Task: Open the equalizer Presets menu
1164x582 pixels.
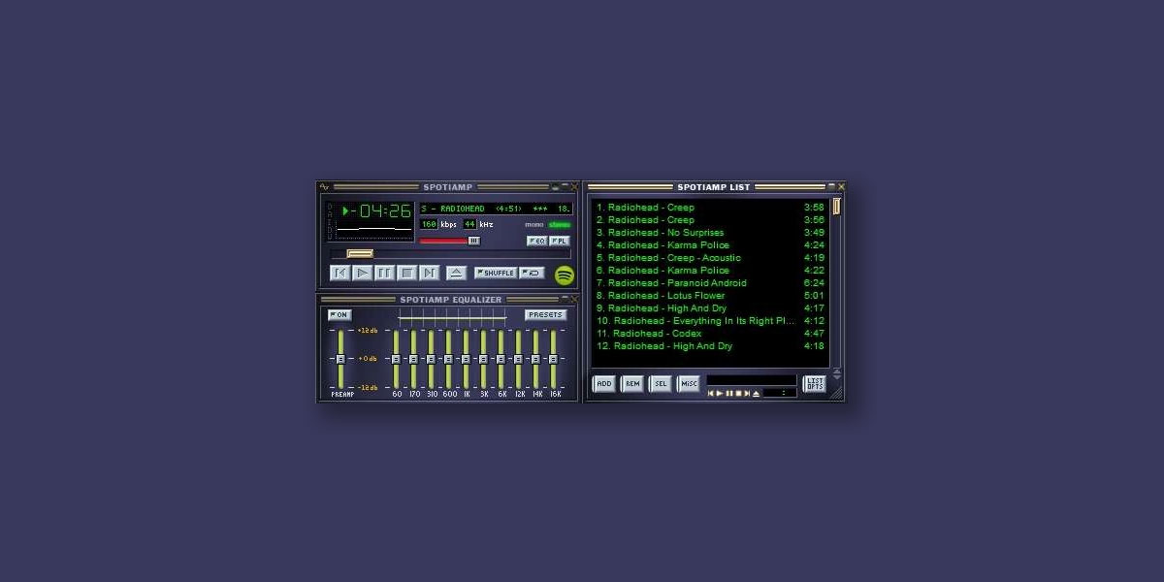Action: [x=546, y=315]
